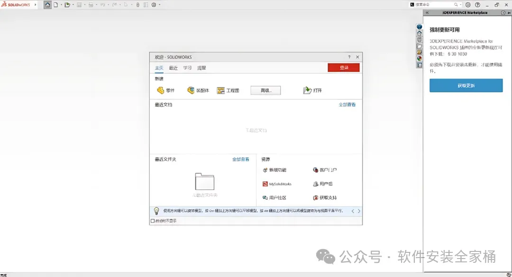
Task: Open Custom Properties tab in task pane
Action: click(419, 65)
